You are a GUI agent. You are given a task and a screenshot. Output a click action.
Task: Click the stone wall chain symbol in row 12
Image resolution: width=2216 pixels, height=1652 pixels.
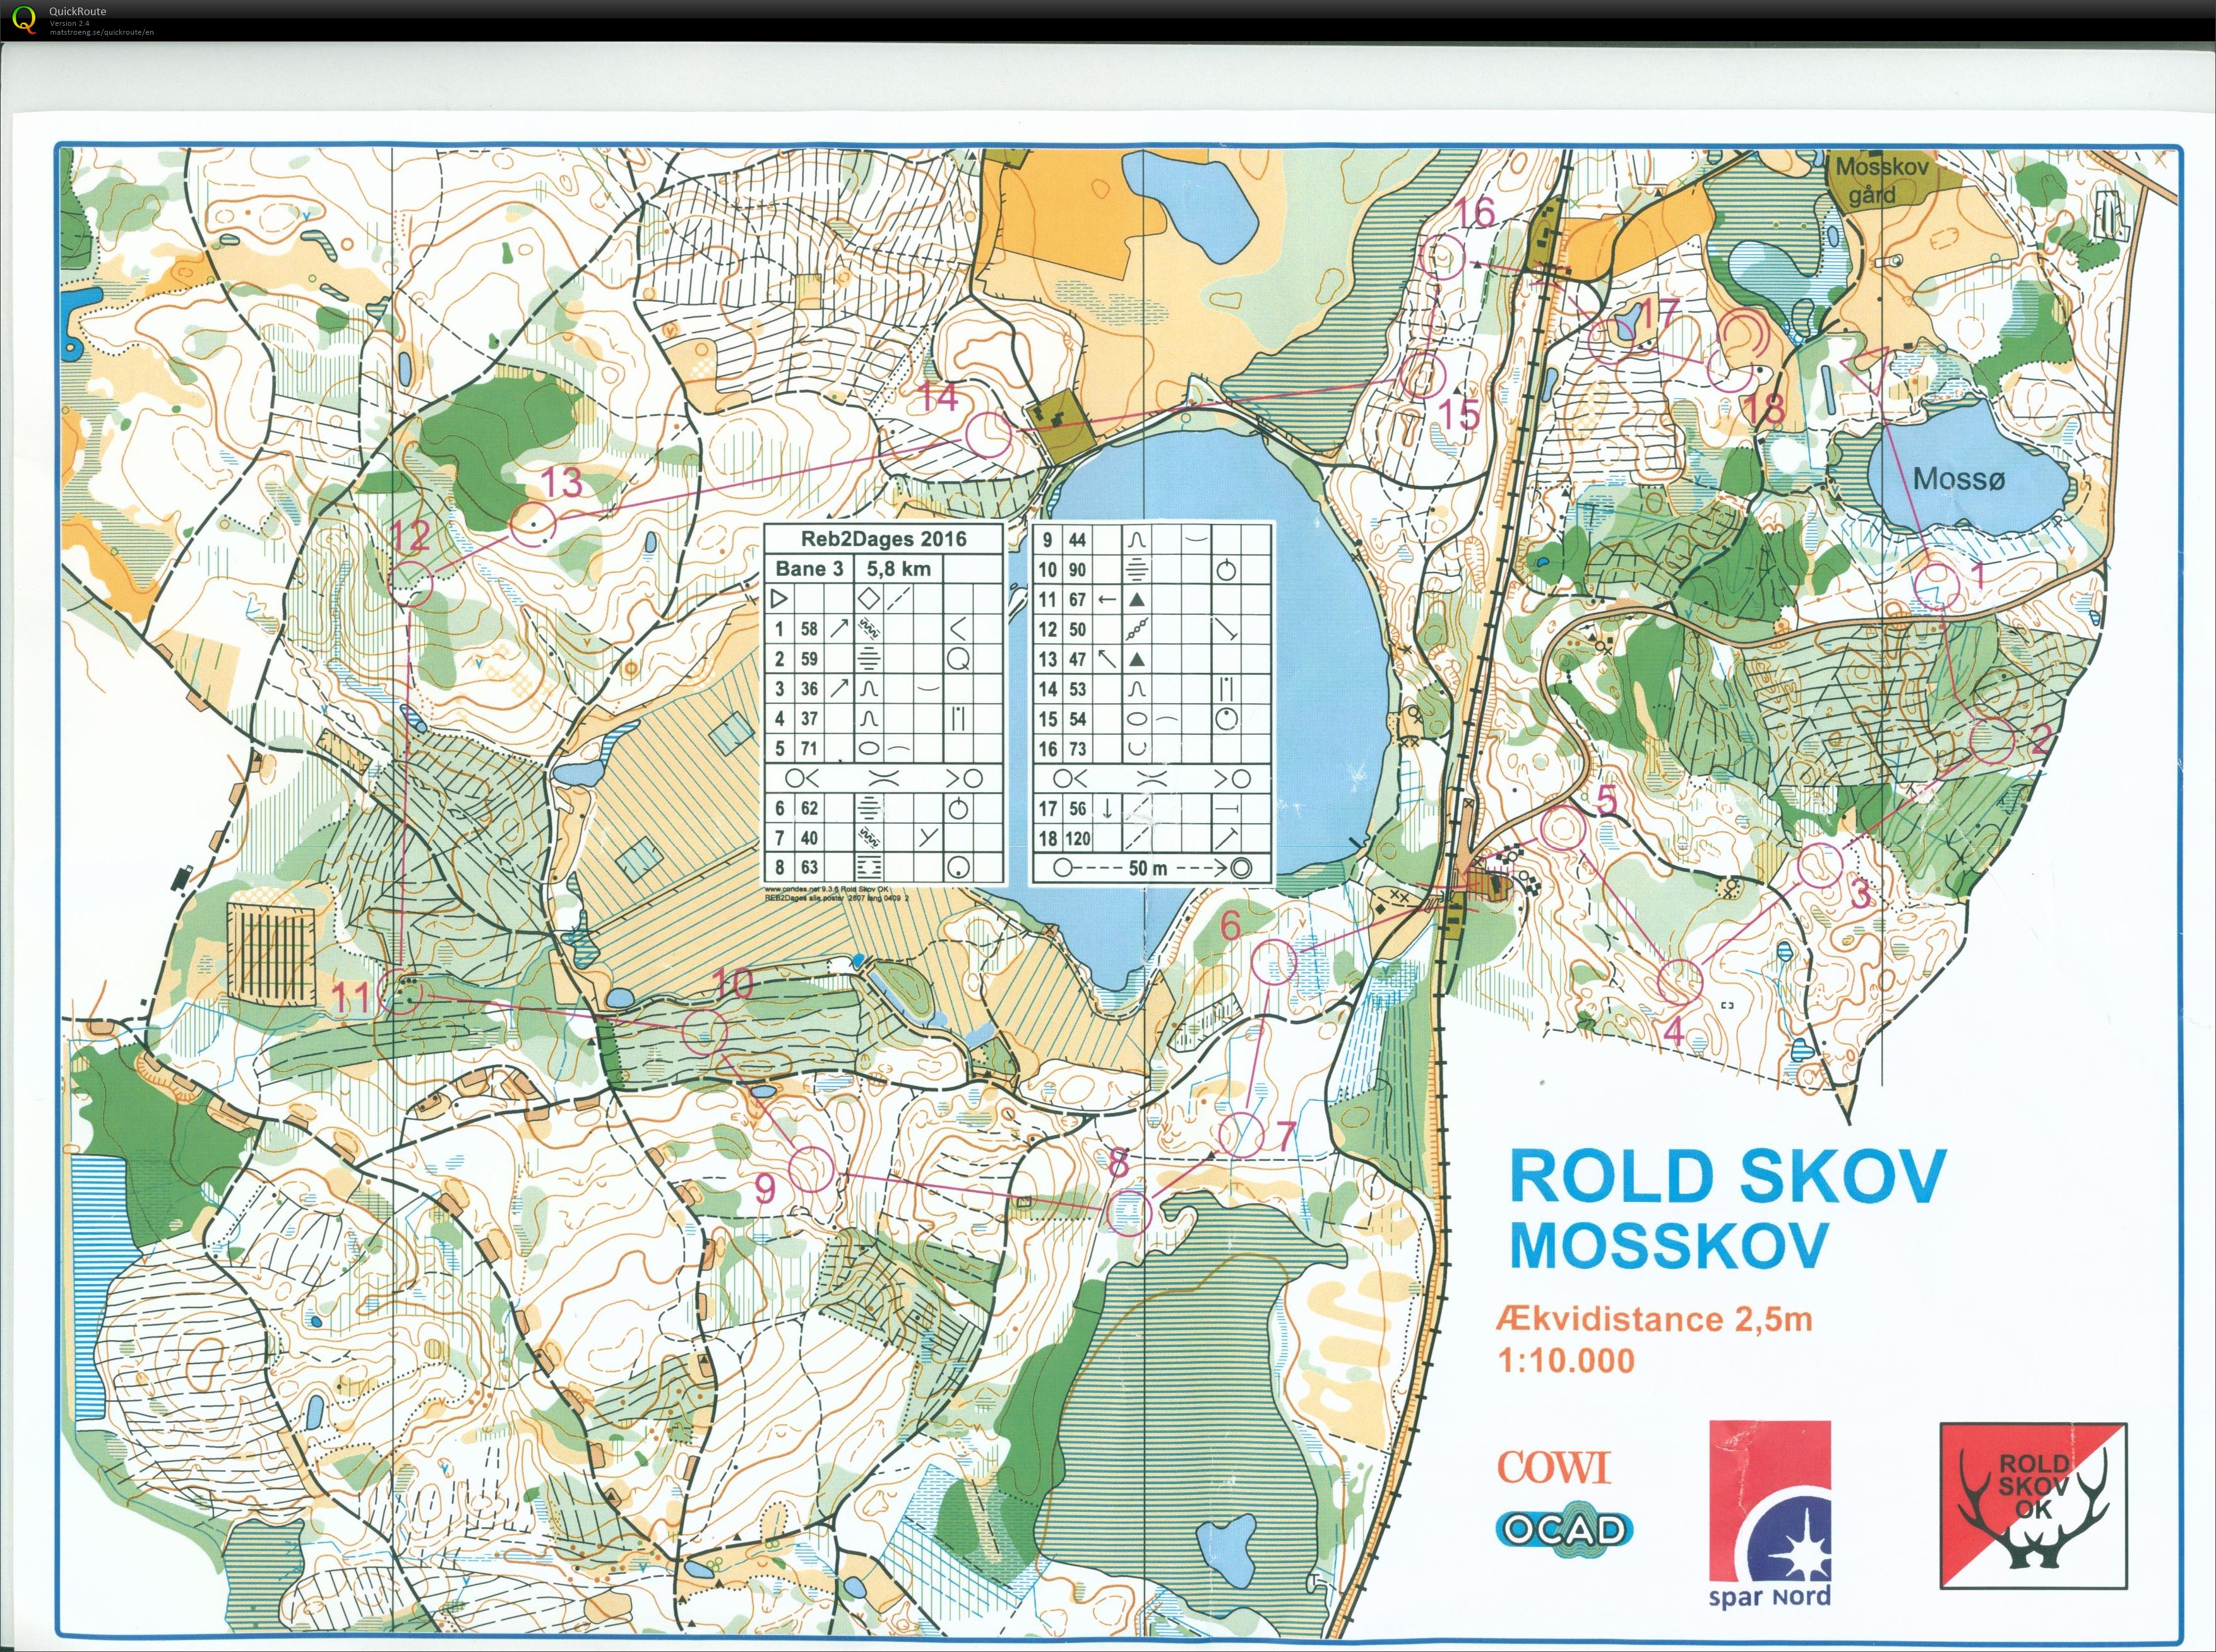[x=1137, y=629]
